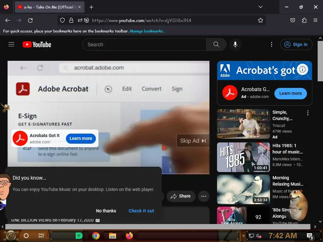Dismiss the popup with No thanks
This screenshot has height=242, width=323.
tap(106, 211)
